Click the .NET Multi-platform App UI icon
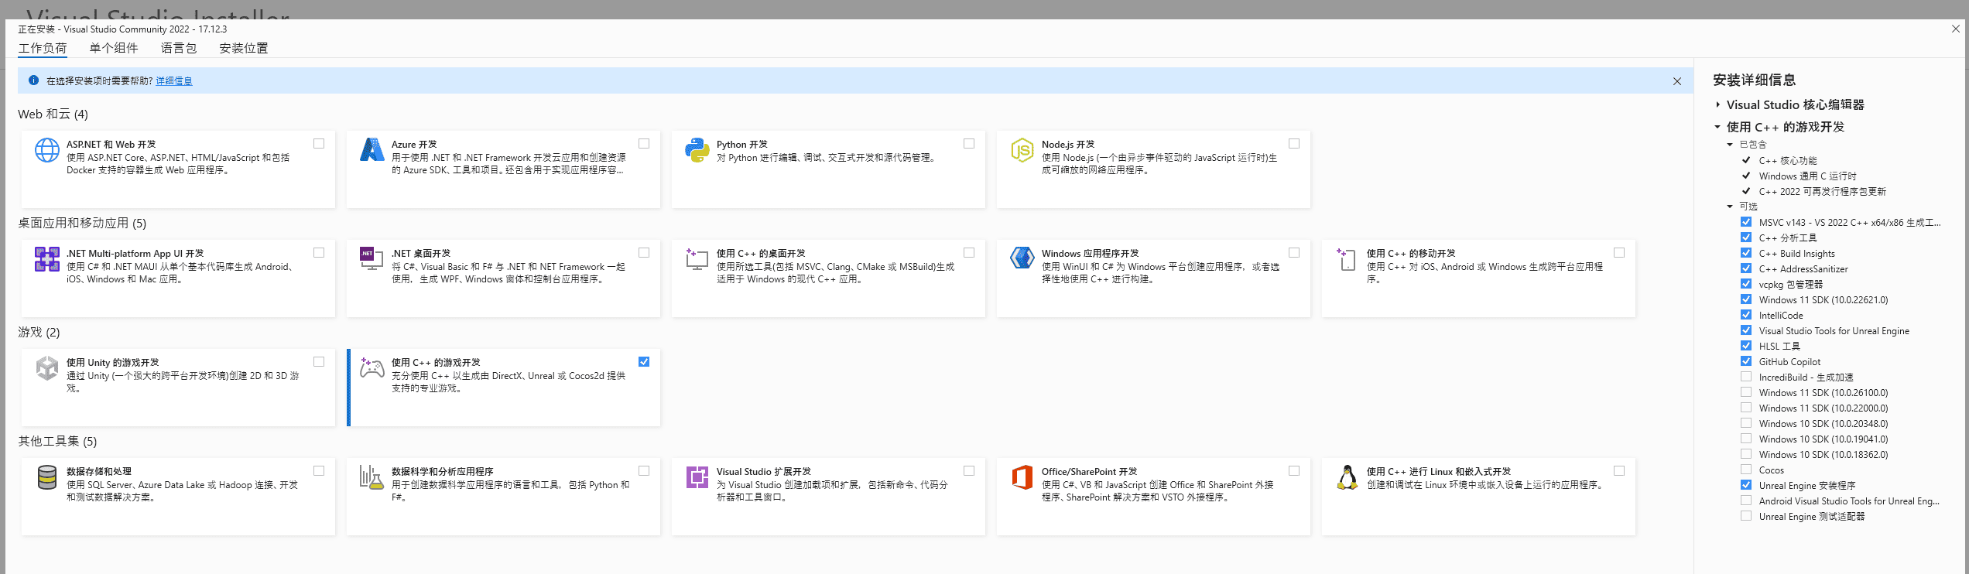1969x574 pixels. [x=47, y=259]
